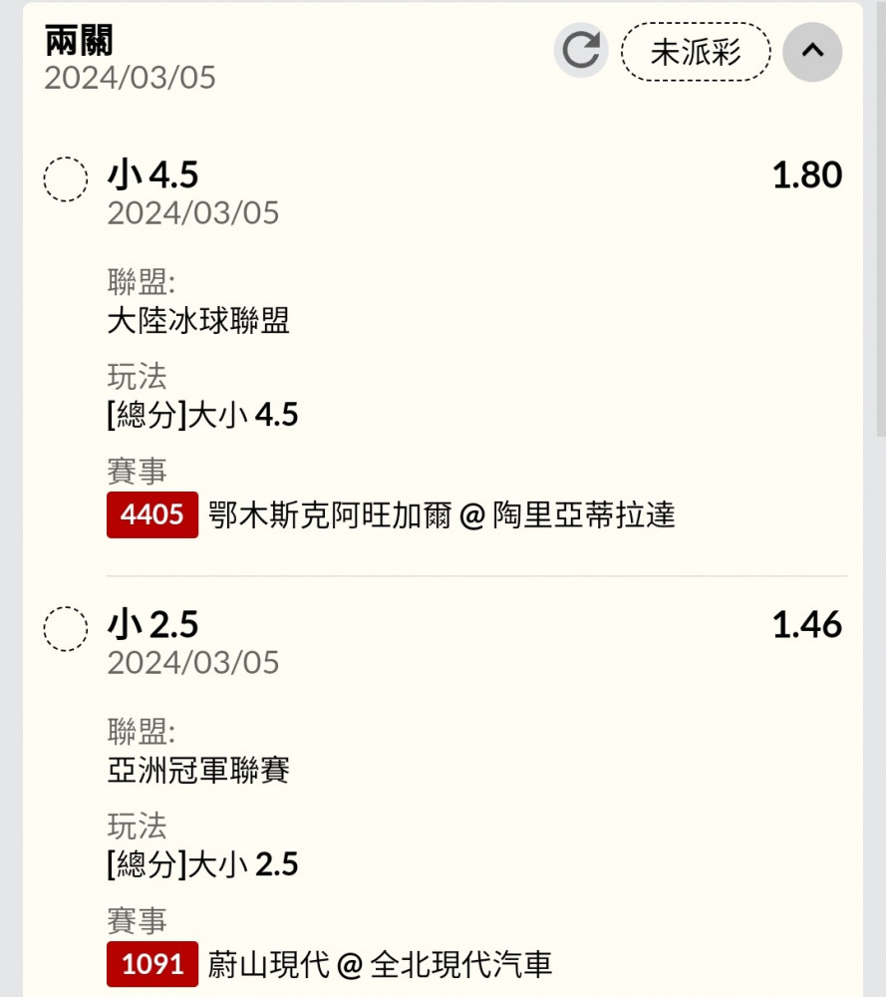Click the 小 2.5 selection heading
The height and width of the screenshot is (997, 886).
coord(153,624)
